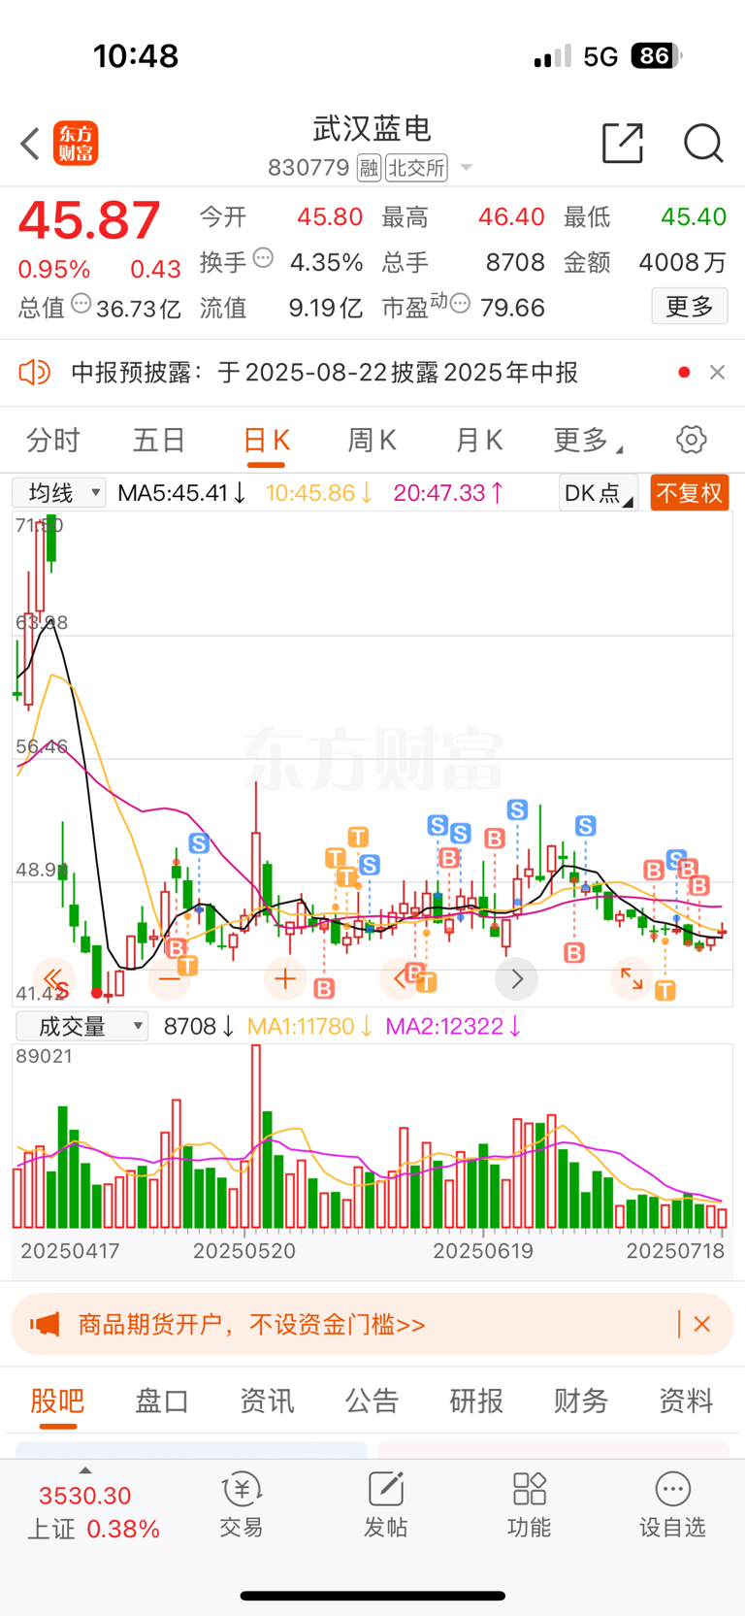Viewport: 746px width, 1616px height.
Task: Open the 中报预披露 notice text
Action: click(325, 373)
